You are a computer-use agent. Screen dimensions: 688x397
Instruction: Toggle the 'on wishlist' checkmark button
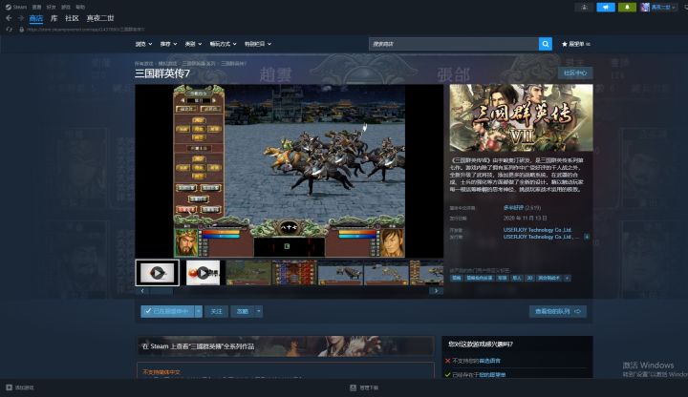click(x=167, y=311)
